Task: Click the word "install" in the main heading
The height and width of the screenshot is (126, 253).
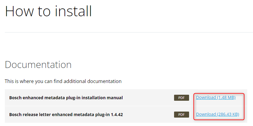Action: coord(73,11)
